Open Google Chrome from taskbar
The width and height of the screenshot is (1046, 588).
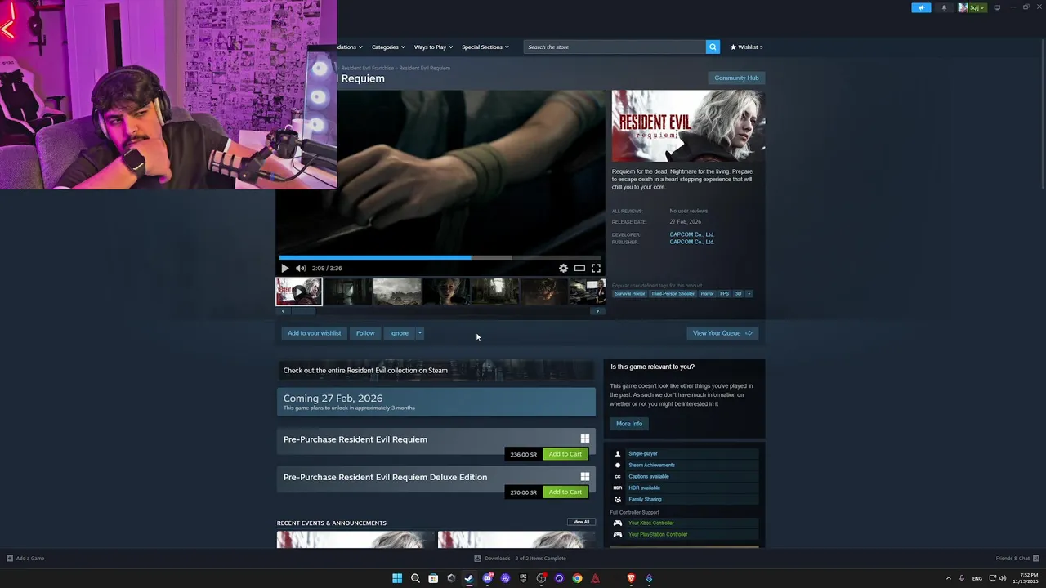[x=577, y=578]
